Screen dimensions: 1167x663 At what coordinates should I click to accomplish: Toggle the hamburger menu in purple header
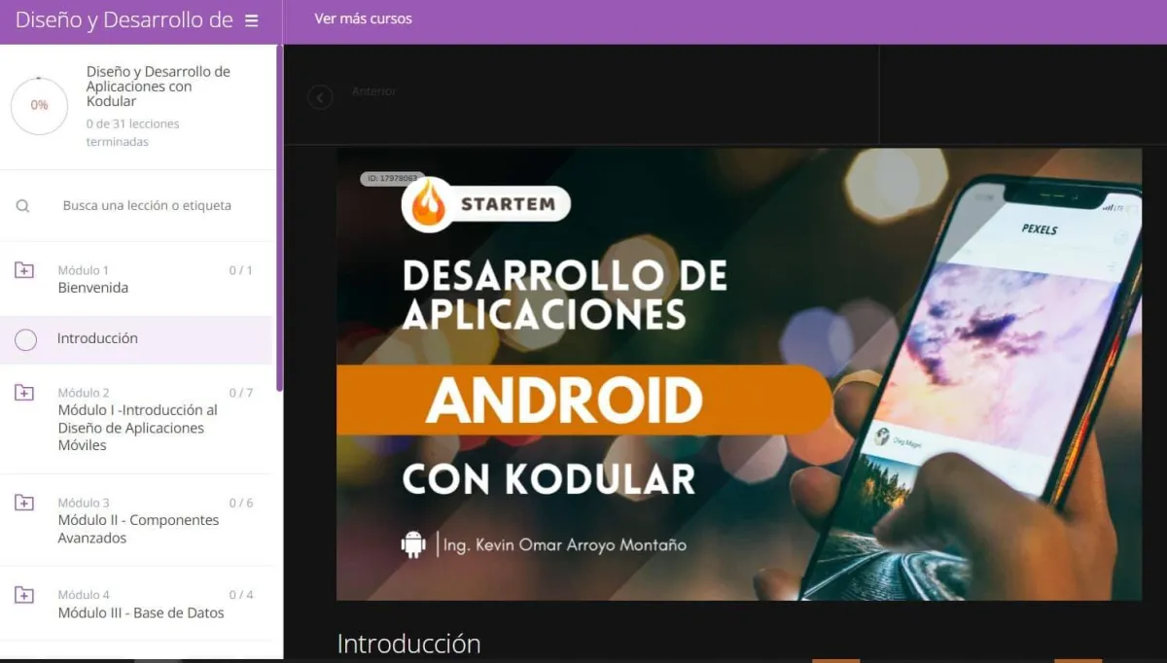point(252,20)
